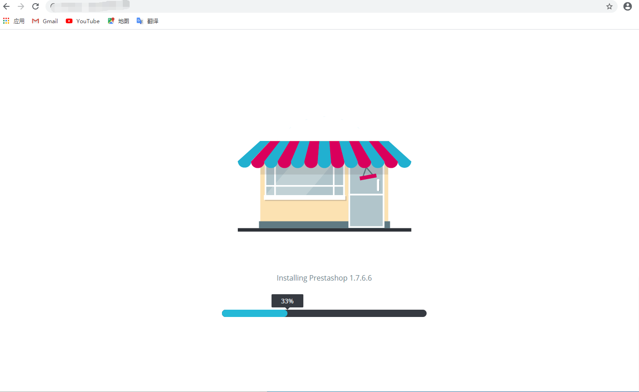639x392 pixels.
Task: Click the storefront illustration
Action: point(324,186)
